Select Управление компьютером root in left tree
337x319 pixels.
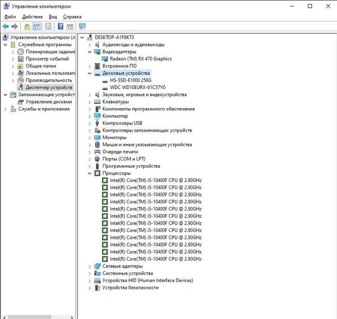pos(43,37)
